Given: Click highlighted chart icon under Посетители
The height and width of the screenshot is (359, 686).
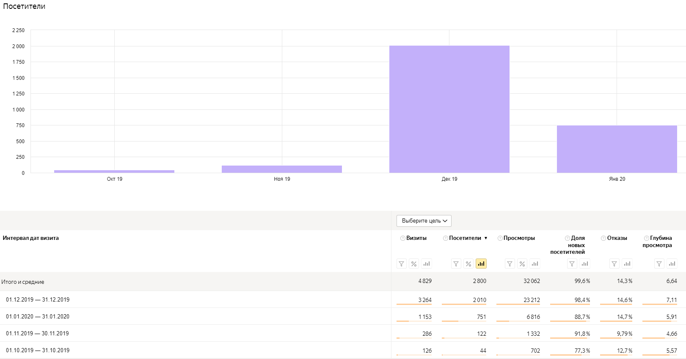Looking at the screenshot, I should [481, 264].
